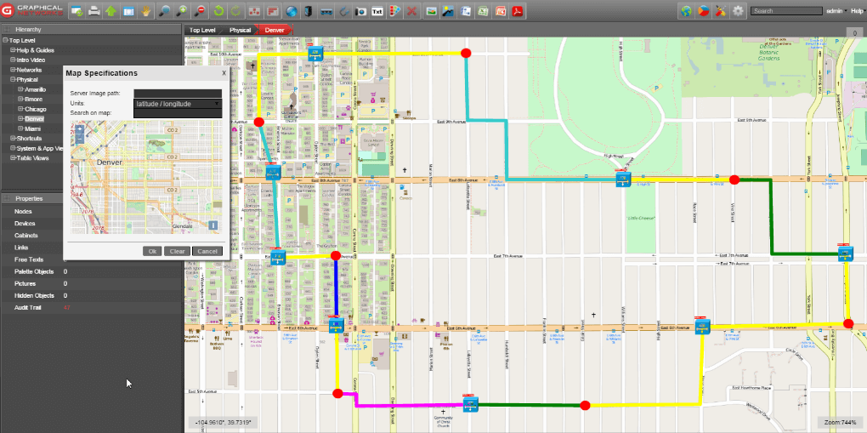Expand the Networks tree node
Viewport: 867px width, 433px height.
(x=13, y=70)
